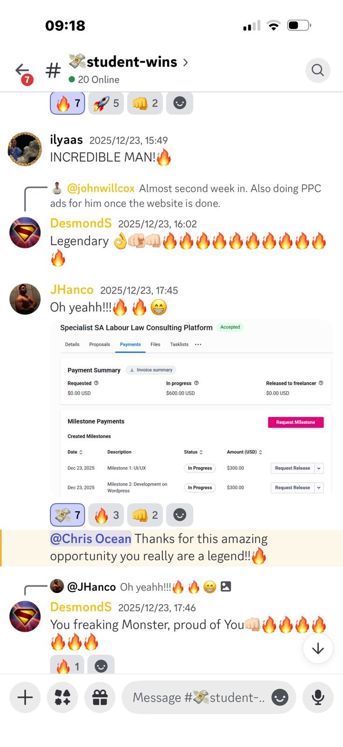Jump to latest messages arrow
Viewport: 343px width, 747px height.
coord(318,648)
